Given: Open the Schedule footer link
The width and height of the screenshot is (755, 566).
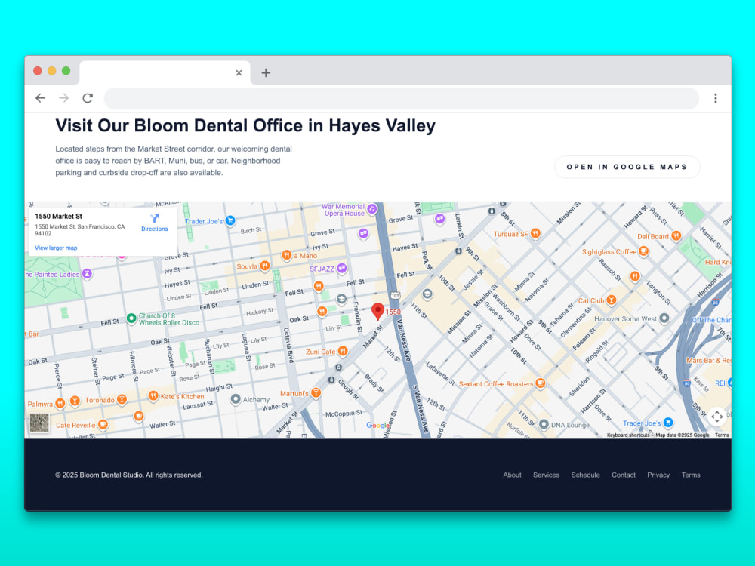Looking at the screenshot, I should tap(586, 475).
